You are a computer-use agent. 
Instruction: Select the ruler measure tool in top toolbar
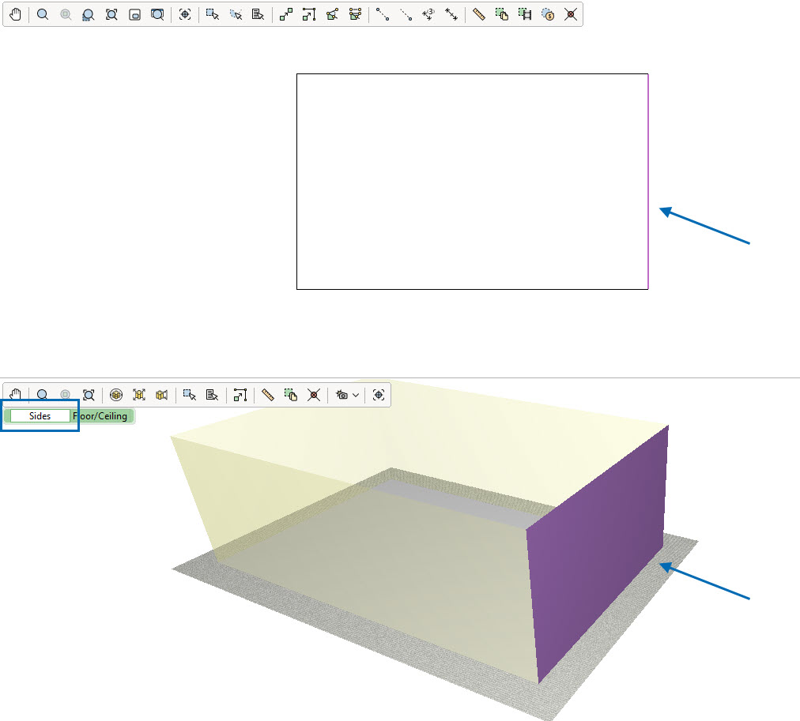(478, 14)
